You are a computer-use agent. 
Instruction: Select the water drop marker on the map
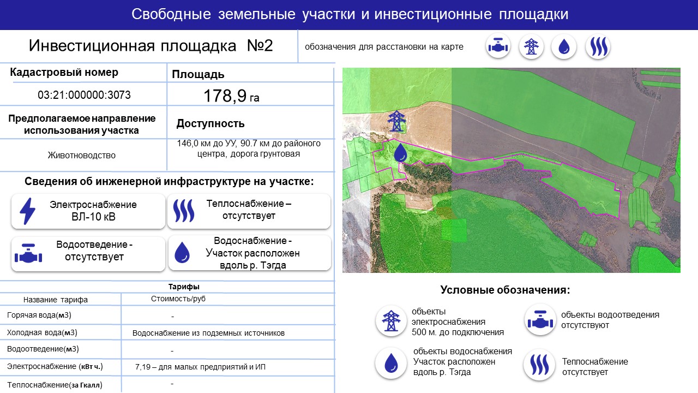[x=401, y=153]
